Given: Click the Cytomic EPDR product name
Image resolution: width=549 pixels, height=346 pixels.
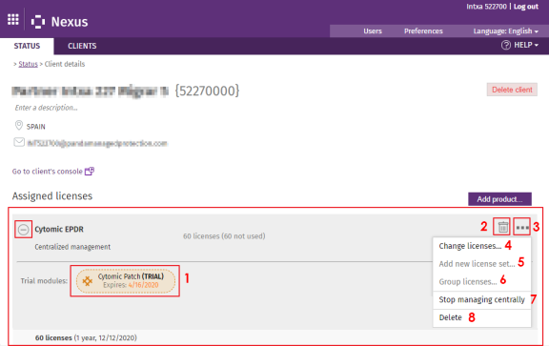Looking at the screenshot, I should pyautogui.click(x=59, y=230).
